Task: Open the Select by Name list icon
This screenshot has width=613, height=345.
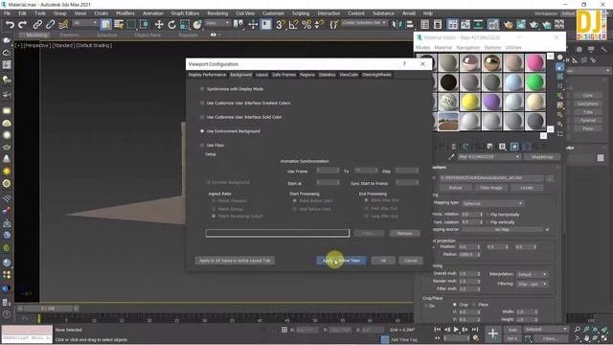Action: pos(119,25)
